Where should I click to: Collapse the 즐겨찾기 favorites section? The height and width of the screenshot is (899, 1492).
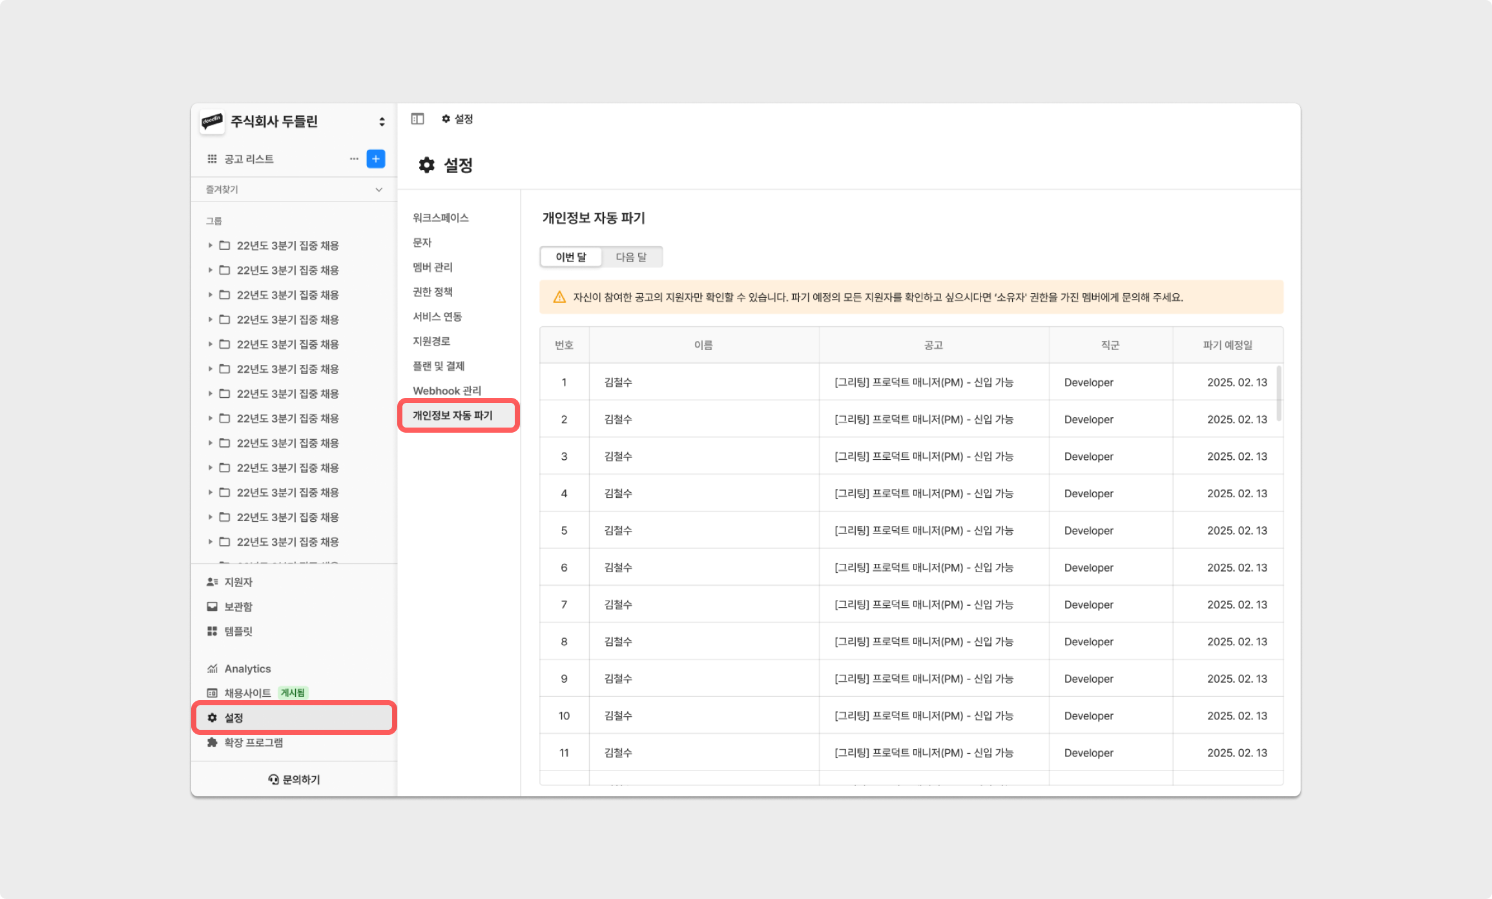378,189
